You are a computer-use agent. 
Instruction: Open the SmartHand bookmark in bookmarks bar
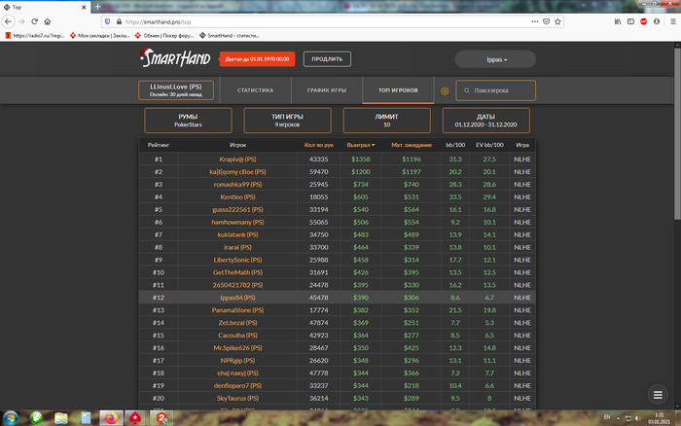point(230,36)
